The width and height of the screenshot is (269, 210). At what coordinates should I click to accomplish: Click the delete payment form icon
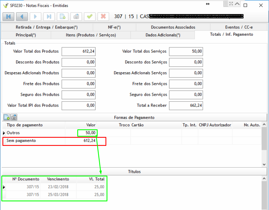pyautogui.click(x=14, y=117)
